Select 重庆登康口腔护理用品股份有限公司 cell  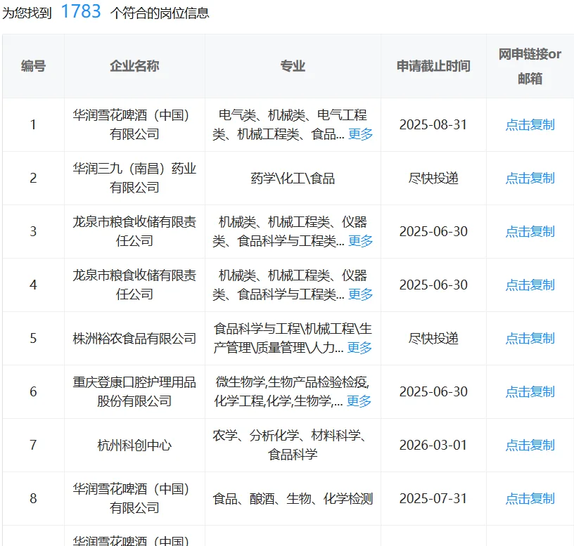tap(134, 391)
